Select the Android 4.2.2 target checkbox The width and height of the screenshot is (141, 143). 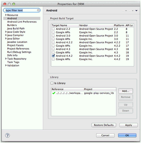click(x=53, y=42)
